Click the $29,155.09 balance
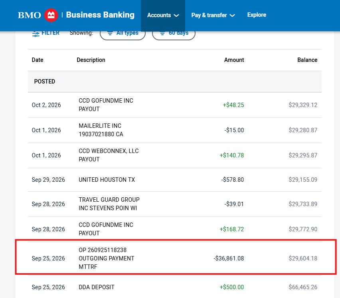The width and height of the screenshot is (340, 298). coord(303,180)
